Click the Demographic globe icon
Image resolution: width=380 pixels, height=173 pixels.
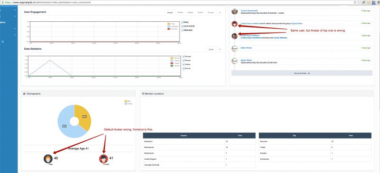click(24, 94)
